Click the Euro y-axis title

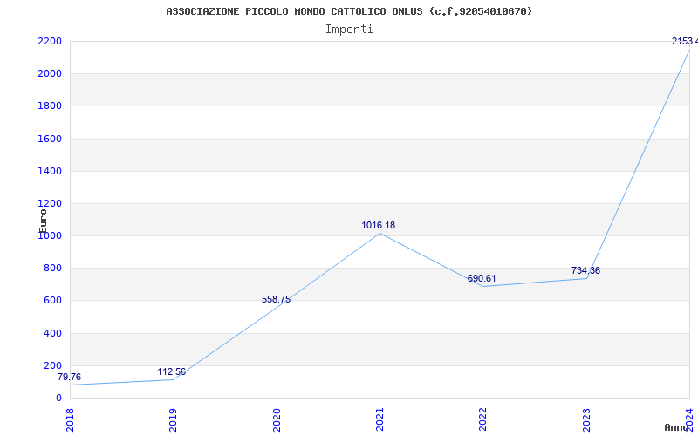click(x=43, y=221)
